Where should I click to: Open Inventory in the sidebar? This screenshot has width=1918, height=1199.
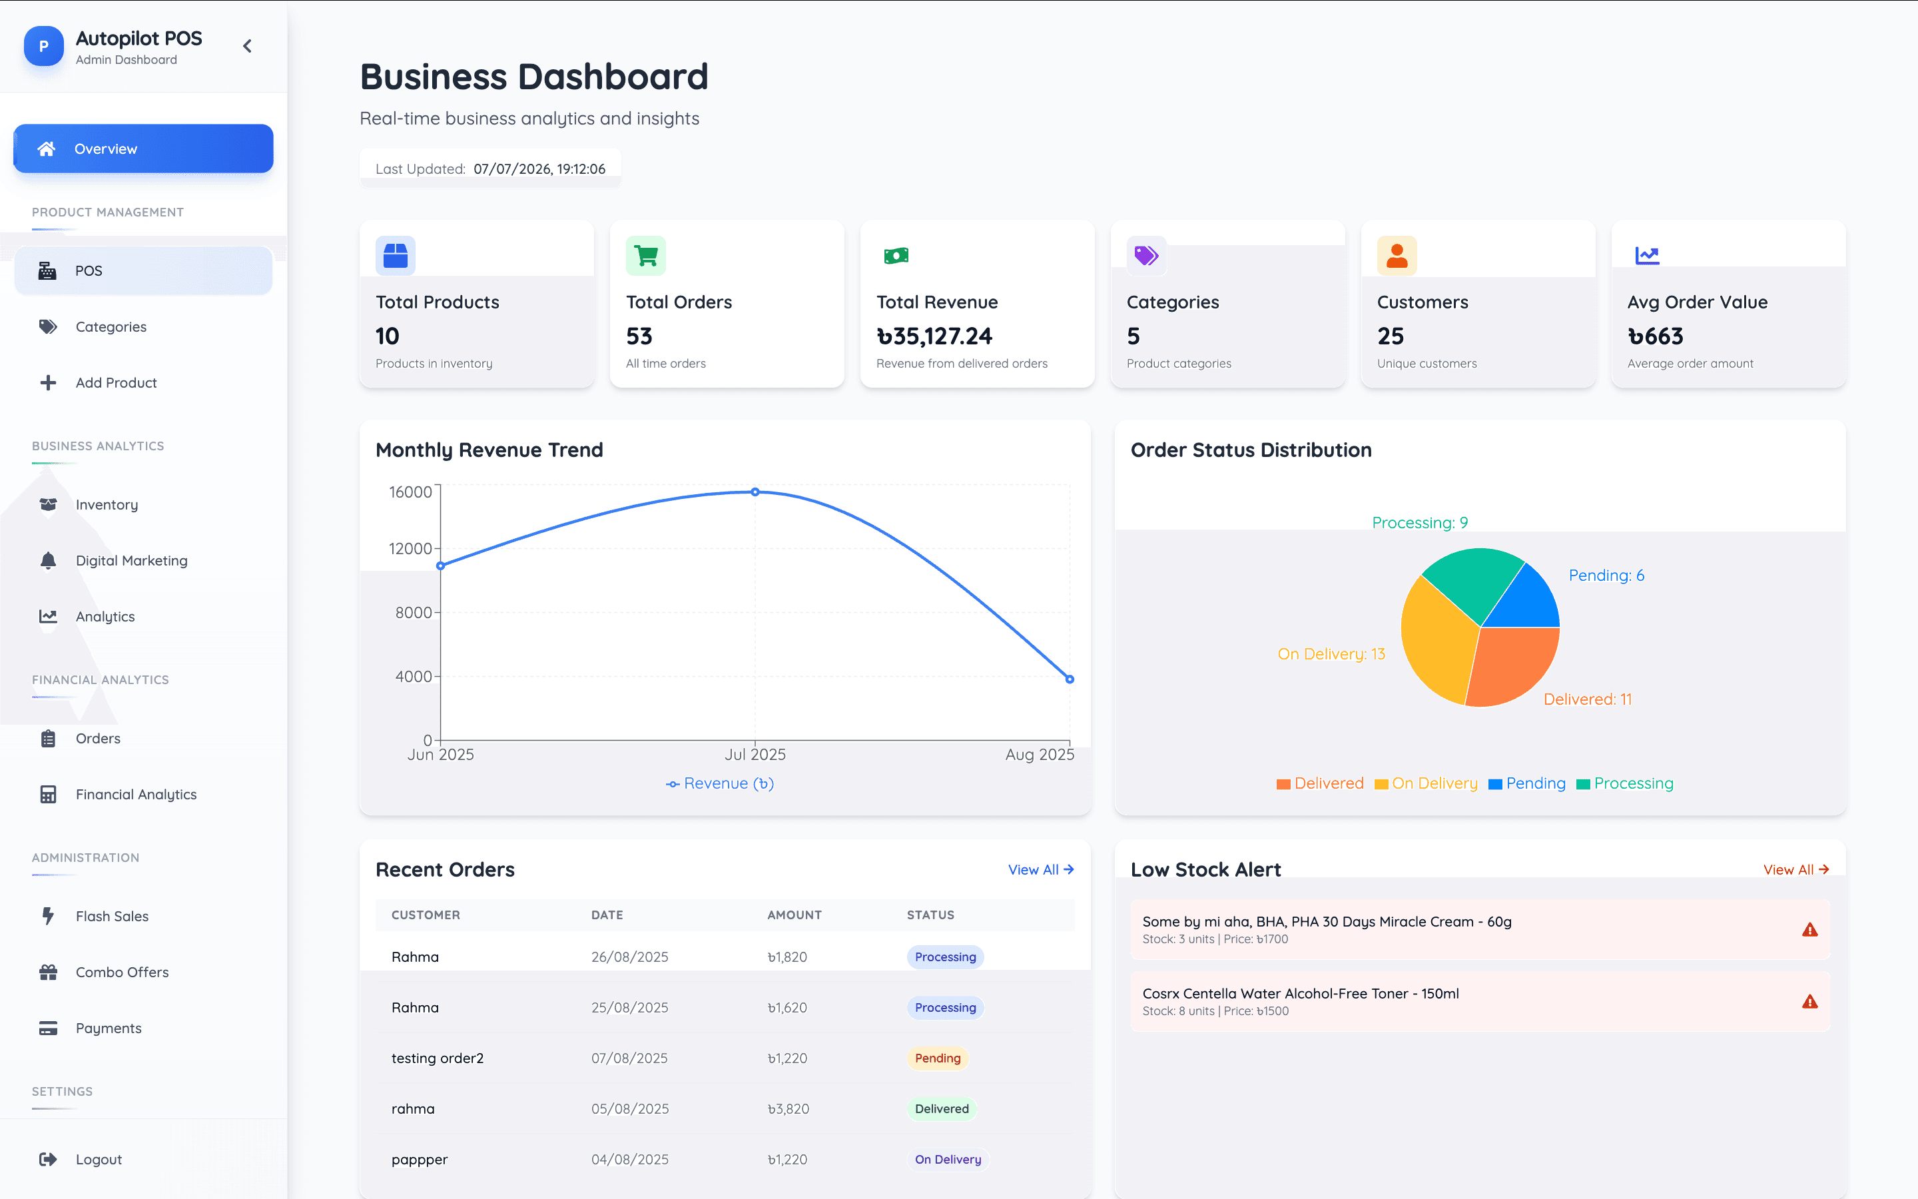[x=143, y=504]
